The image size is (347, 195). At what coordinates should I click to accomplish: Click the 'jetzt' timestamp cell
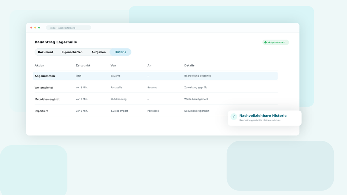click(79, 76)
